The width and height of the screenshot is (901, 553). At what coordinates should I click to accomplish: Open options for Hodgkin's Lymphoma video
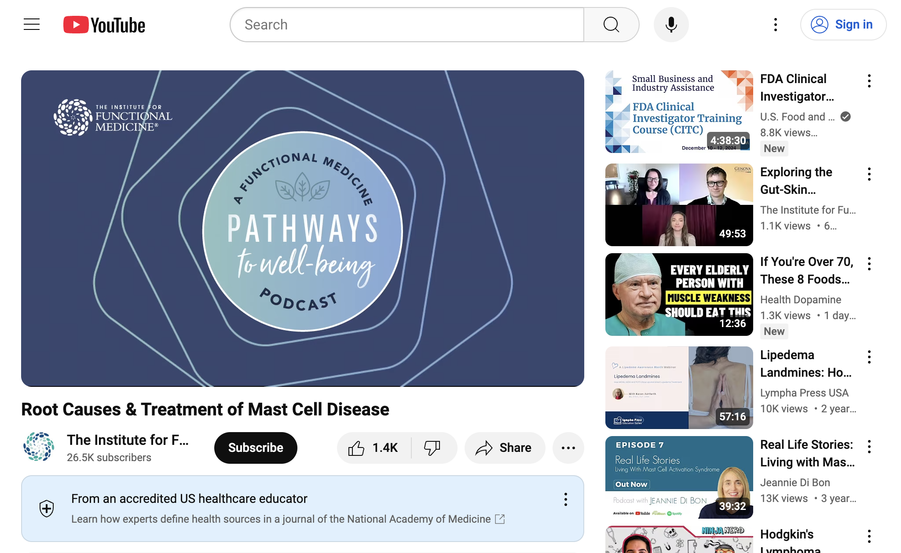tap(869, 536)
